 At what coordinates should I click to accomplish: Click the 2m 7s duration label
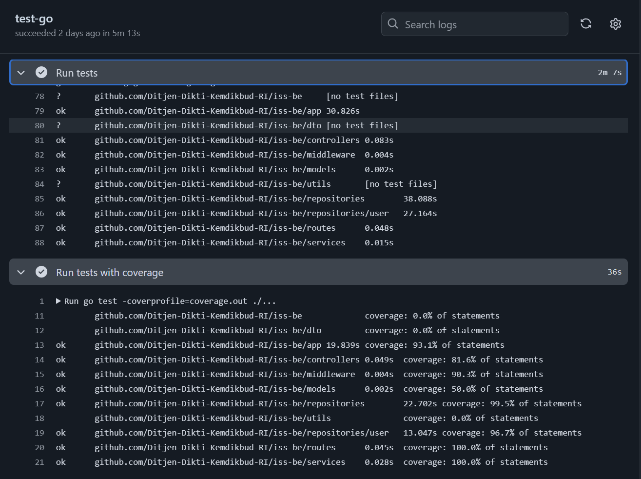[x=609, y=72]
